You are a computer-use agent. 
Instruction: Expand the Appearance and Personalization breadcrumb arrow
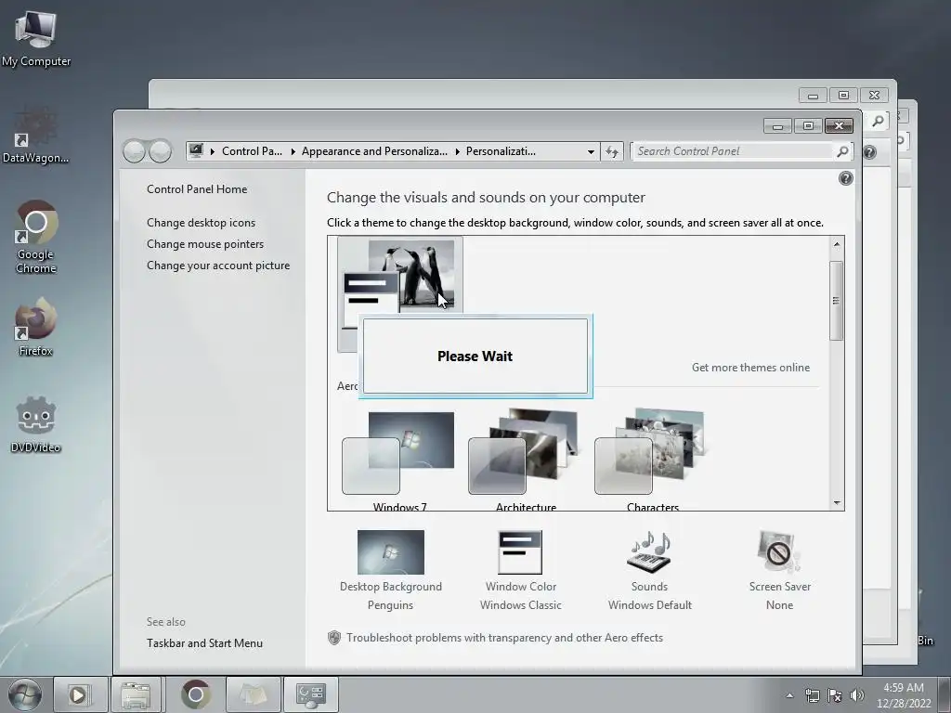click(457, 151)
